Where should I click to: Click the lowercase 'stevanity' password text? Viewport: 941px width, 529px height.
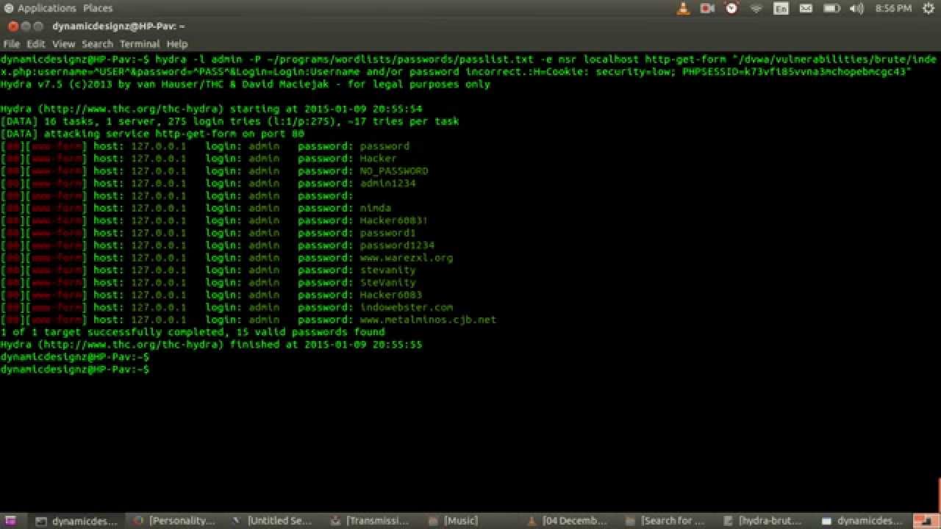[x=387, y=270]
